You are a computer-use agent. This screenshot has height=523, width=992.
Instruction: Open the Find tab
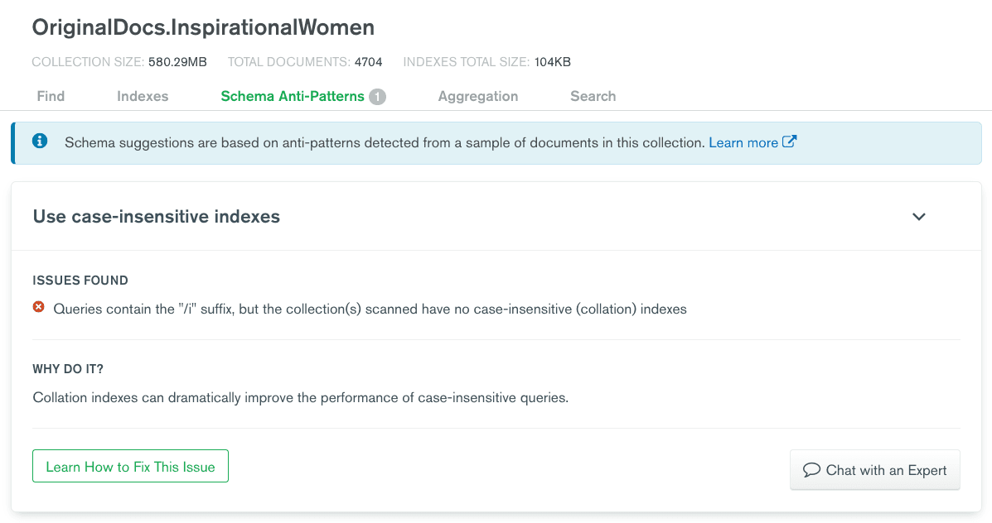tap(51, 96)
